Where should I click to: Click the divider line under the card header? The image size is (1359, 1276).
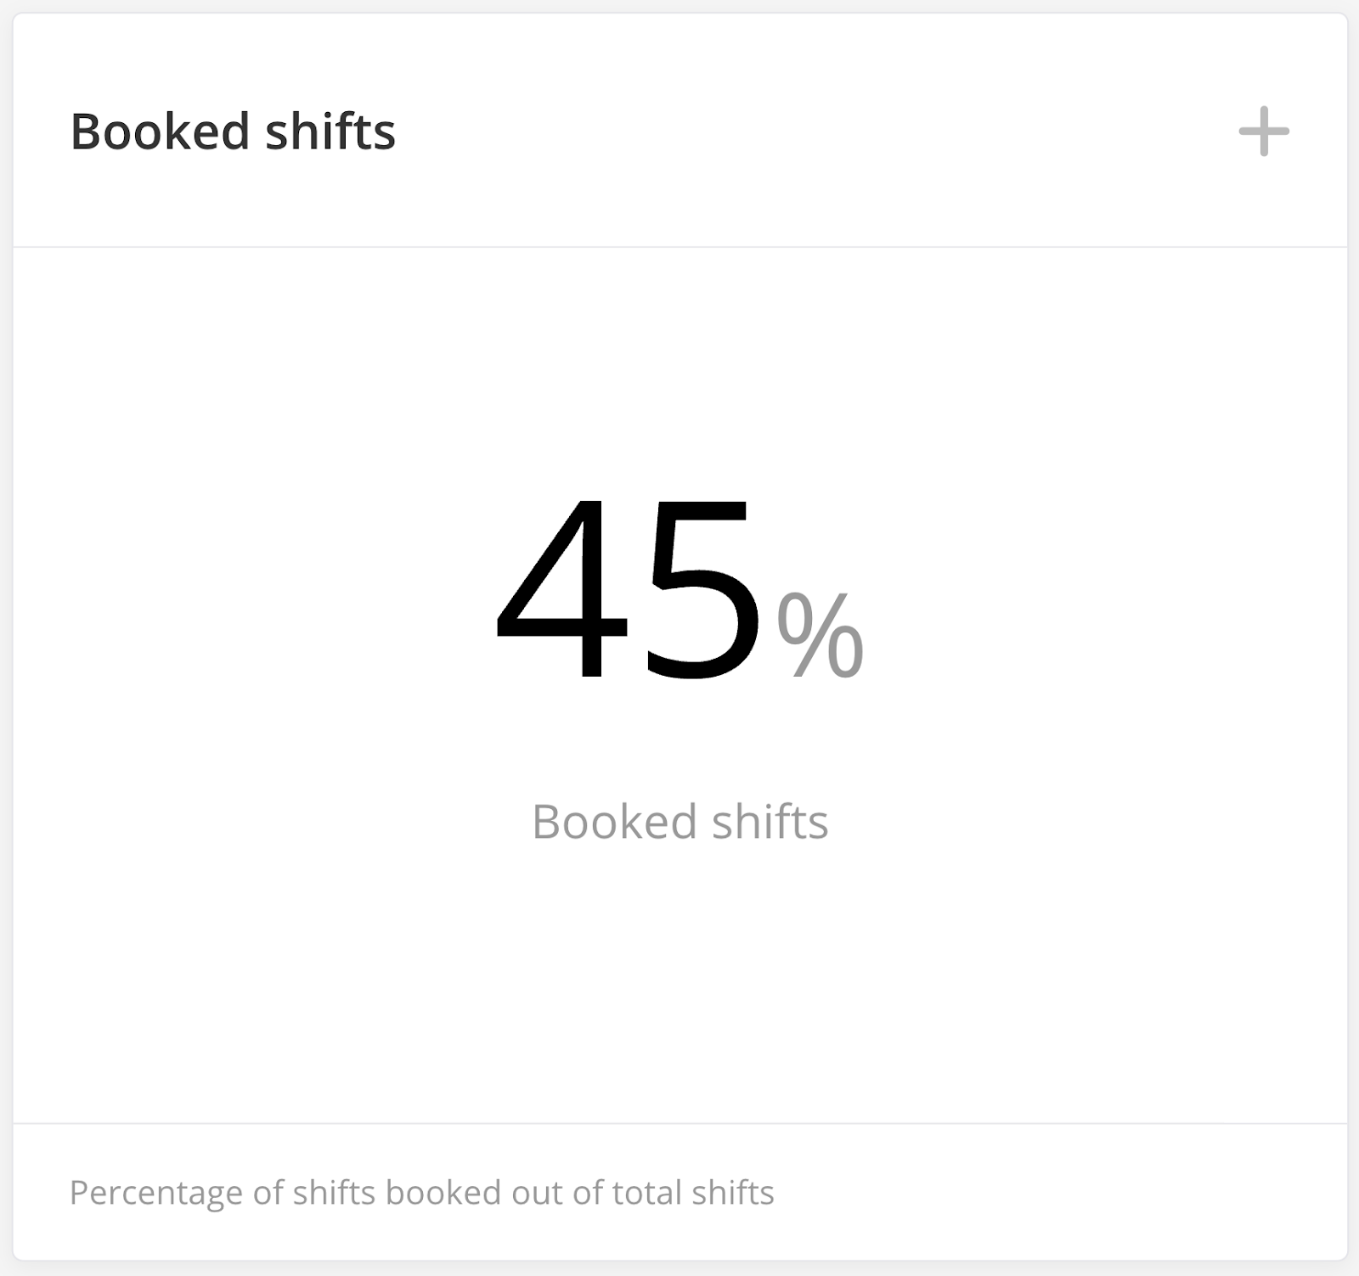tap(679, 247)
